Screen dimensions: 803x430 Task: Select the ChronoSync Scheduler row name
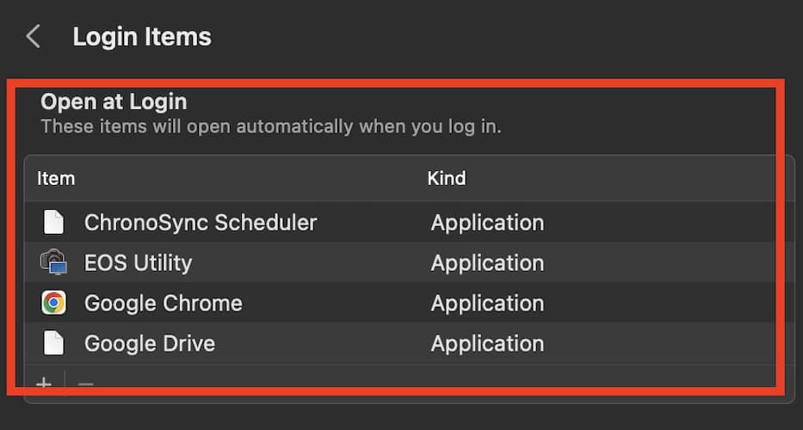pos(201,223)
